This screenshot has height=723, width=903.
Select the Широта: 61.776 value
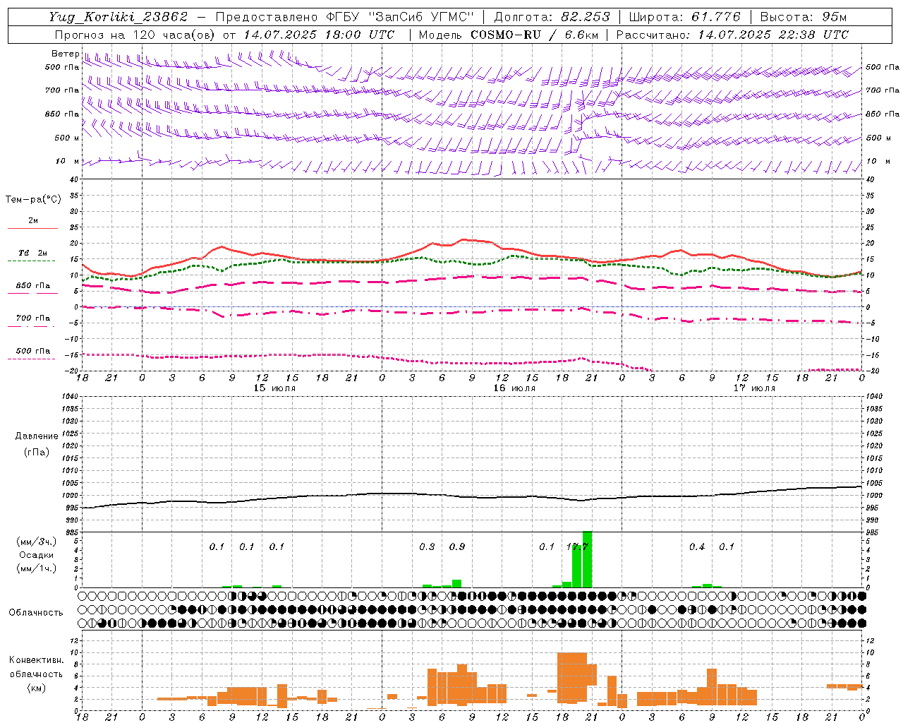(x=684, y=17)
